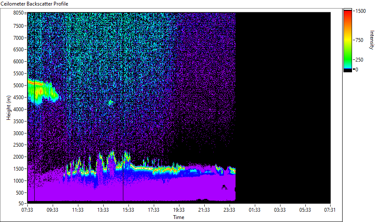The height and width of the screenshot is (222, 376).
Task: Click the 15:33 time axis label
Action: coord(128,210)
